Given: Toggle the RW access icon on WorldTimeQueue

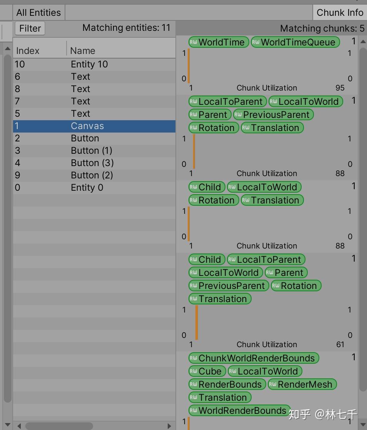Looking at the screenshot, I should coord(255,42).
